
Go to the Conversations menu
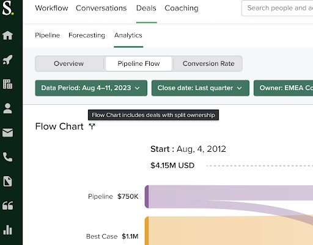click(101, 8)
